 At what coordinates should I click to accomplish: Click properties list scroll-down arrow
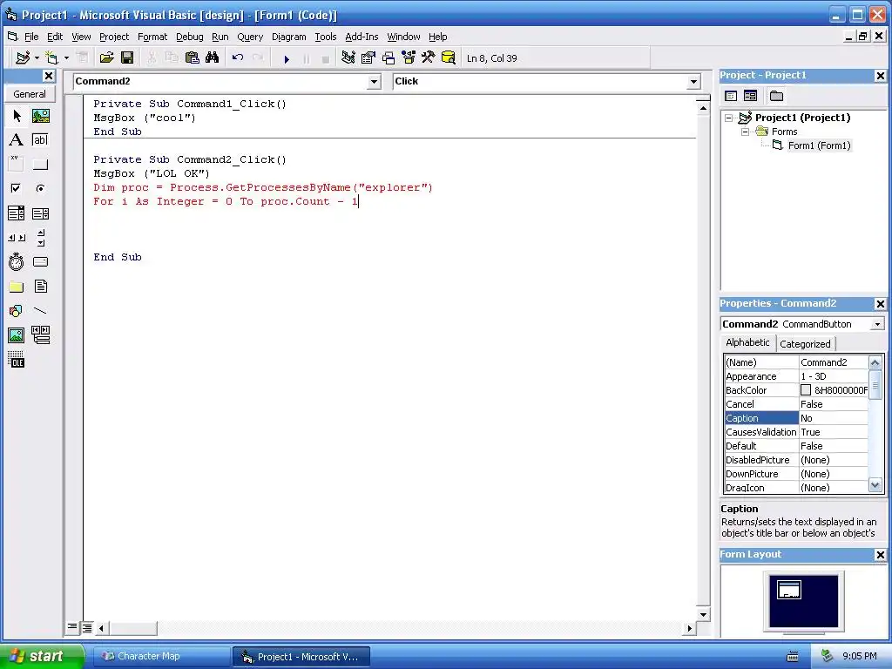click(875, 486)
